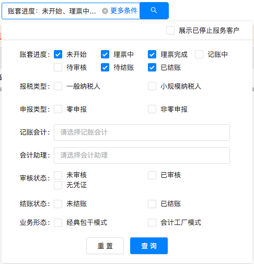Viewport: 254px width, 264px height.
Task: Check 未结账 under 结账状态
Action: 58,204
